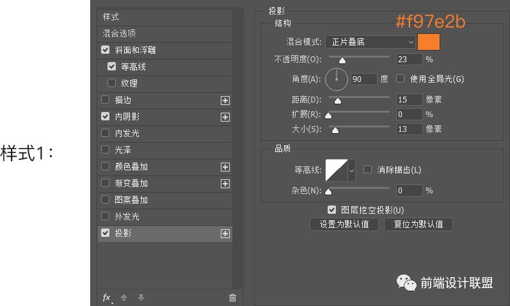The image size is (510, 306).
Task: Click the angle dial control
Action: click(337, 79)
